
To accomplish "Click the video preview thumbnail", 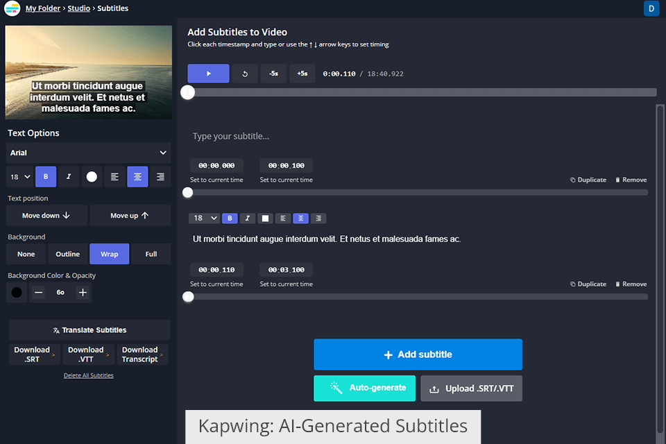I will [x=88, y=72].
